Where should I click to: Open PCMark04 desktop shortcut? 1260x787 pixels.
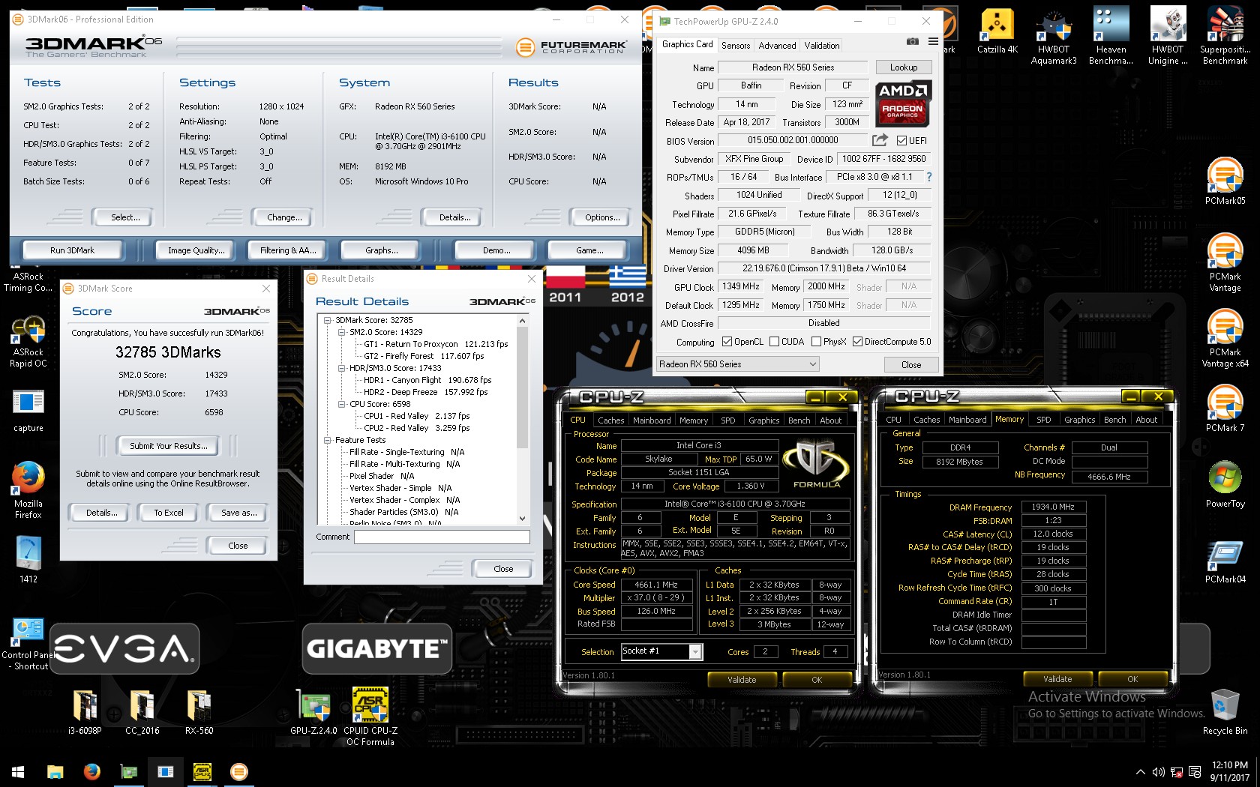[x=1225, y=560]
